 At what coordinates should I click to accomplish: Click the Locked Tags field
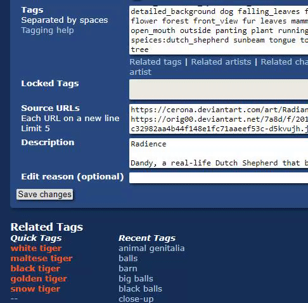219,89
